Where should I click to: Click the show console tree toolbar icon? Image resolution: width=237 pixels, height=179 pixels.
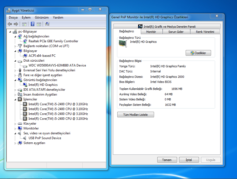24,24
